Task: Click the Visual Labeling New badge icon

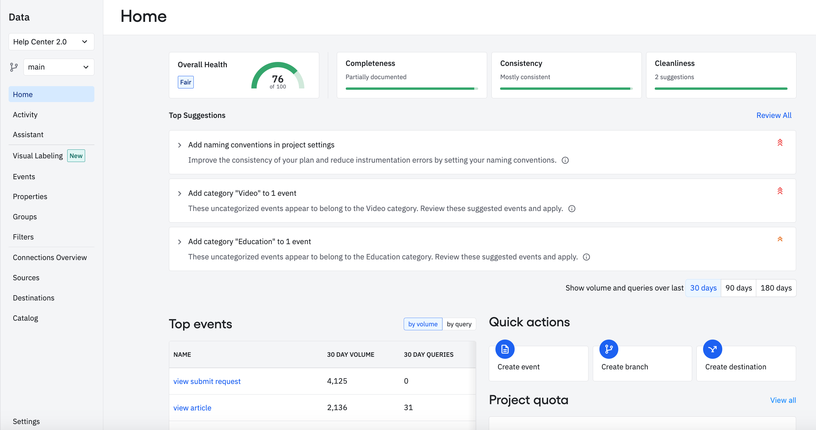Action: 76,156
